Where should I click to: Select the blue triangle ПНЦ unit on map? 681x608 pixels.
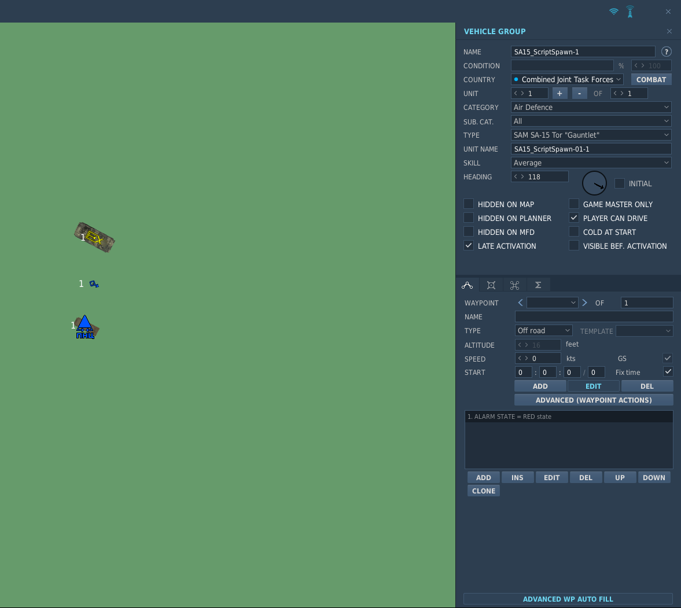(85, 327)
